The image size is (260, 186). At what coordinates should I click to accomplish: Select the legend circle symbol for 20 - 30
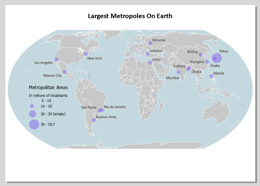click(x=33, y=114)
